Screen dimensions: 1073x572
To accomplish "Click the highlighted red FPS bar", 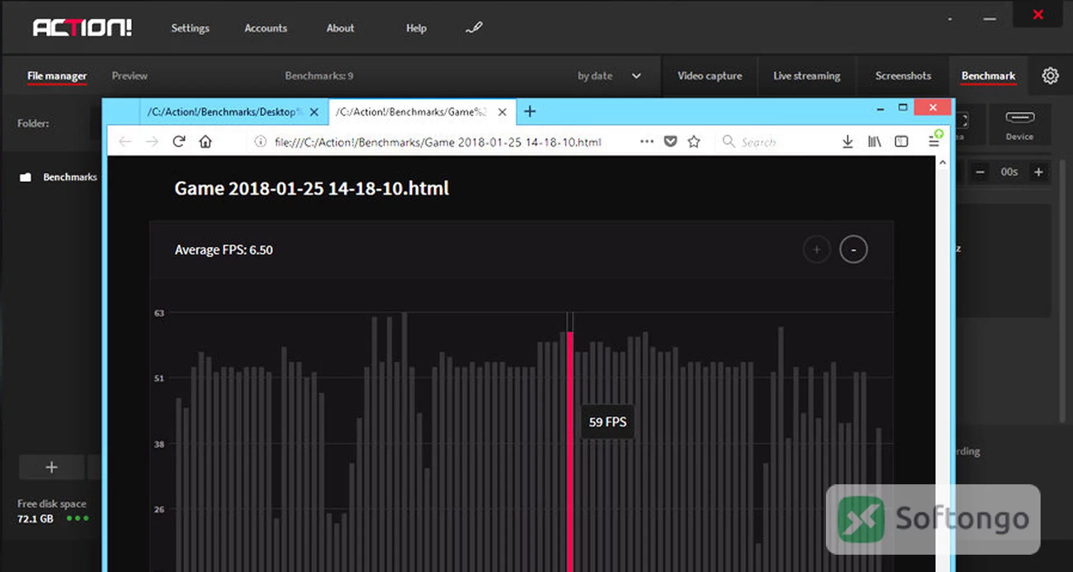I will point(570,451).
